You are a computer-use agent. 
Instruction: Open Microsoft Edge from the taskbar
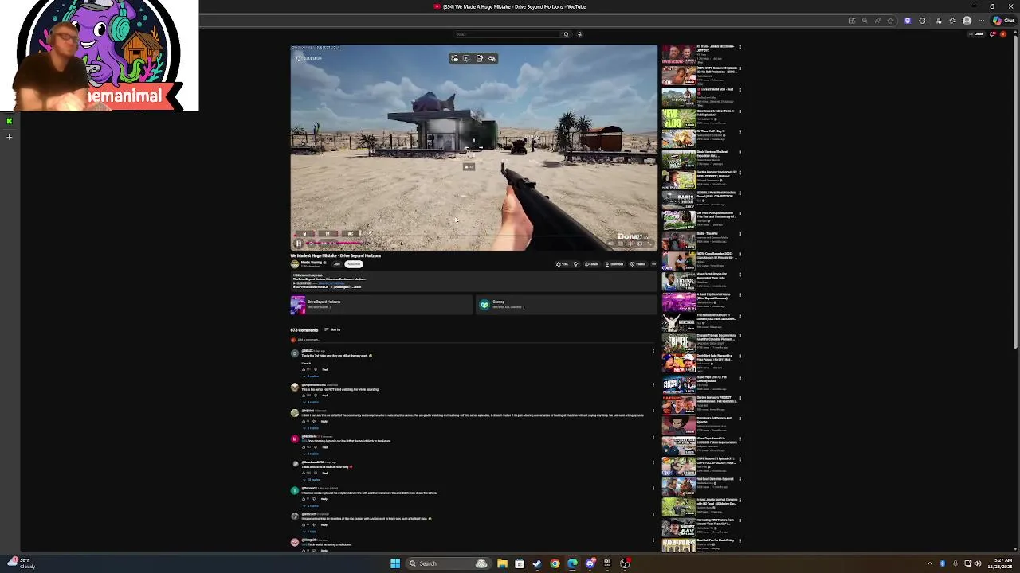572,563
